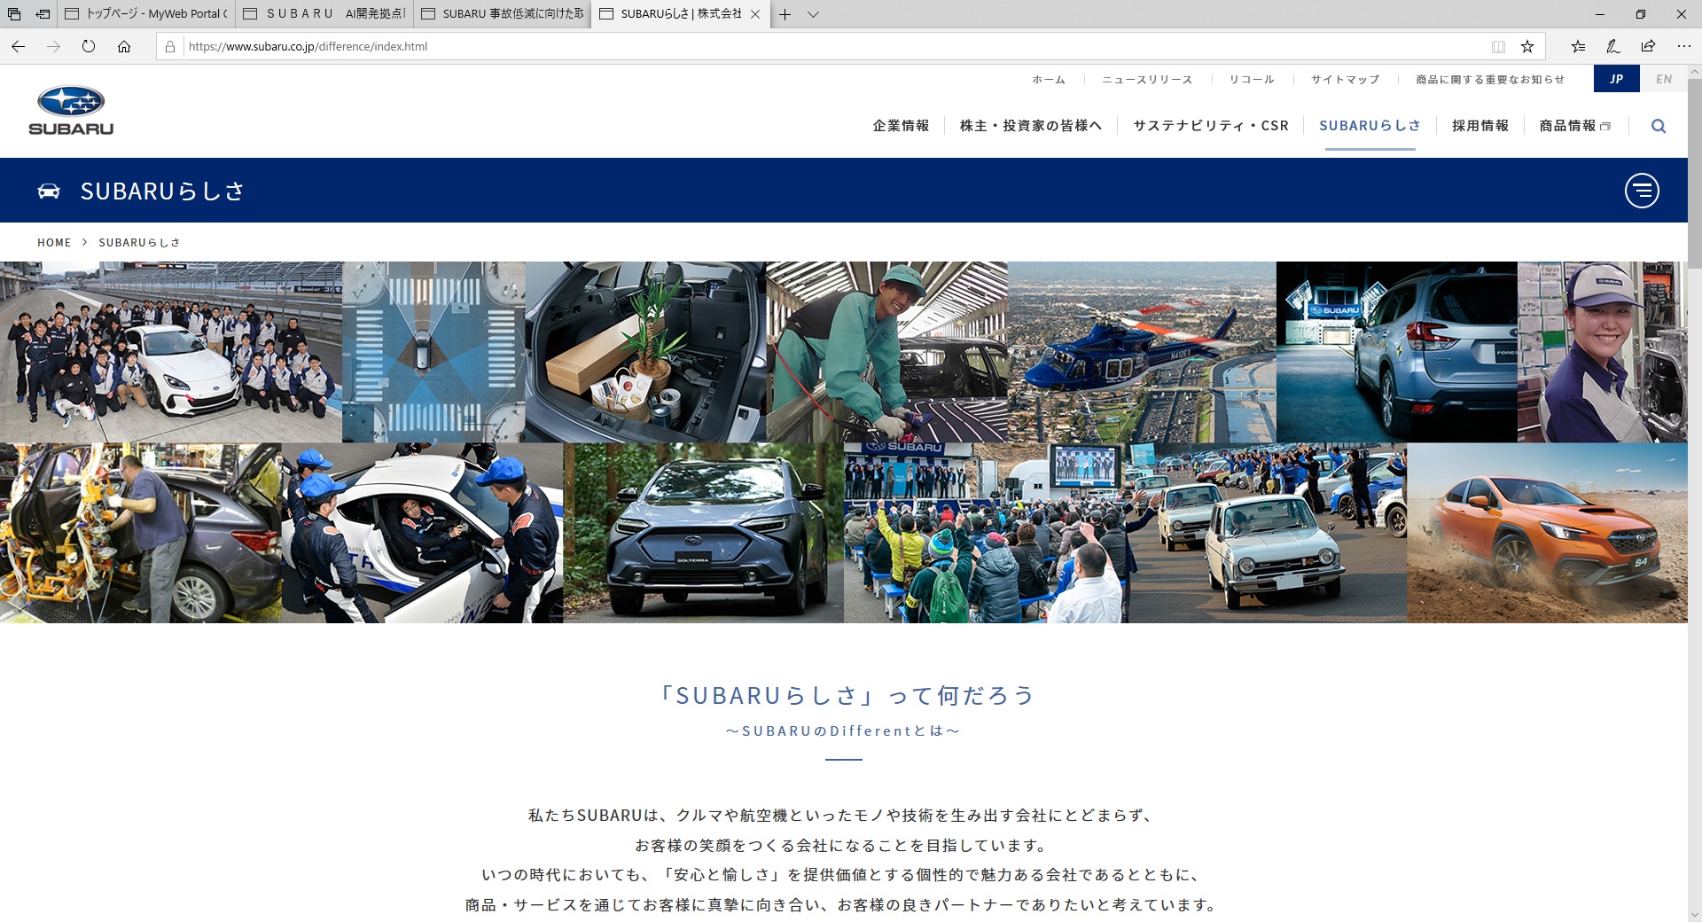
Task: Add this page to favorites star
Action: coord(1527,46)
